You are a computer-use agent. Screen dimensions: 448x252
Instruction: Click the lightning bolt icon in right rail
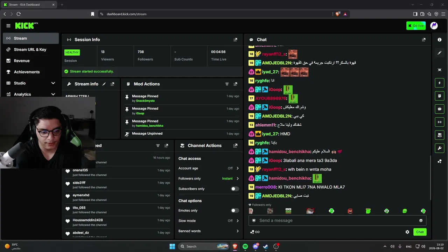pos(440,83)
